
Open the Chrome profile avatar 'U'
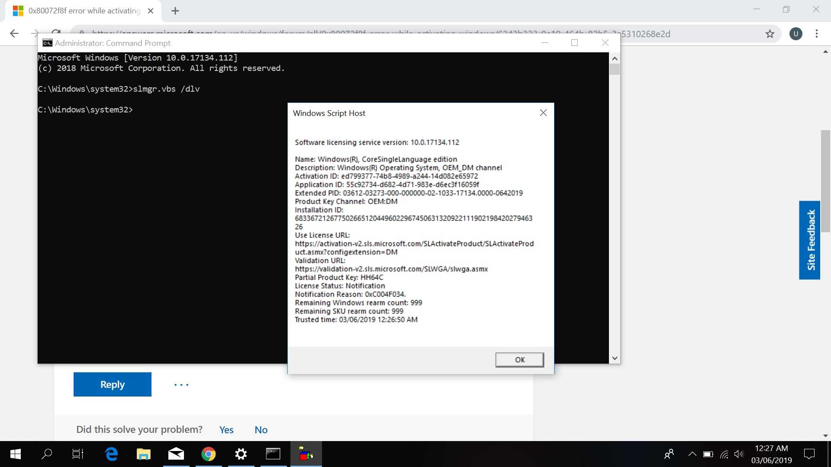[796, 34]
